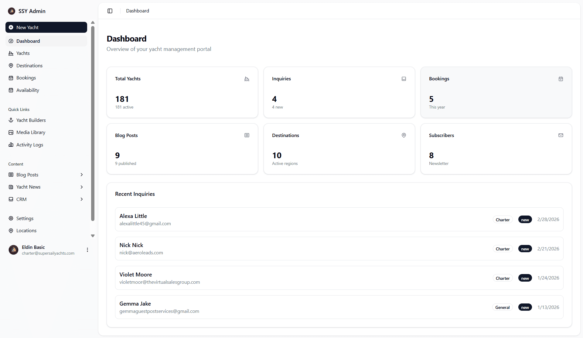Image resolution: width=583 pixels, height=338 pixels.
Task: Expand the Blog Posts section
Action: tap(81, 175)
